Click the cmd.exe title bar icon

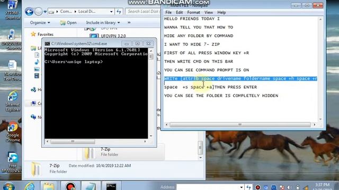pos(47,43)
